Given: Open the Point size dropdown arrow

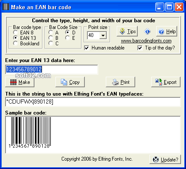Looking at the screenshot, I should (x=103, y=35).
